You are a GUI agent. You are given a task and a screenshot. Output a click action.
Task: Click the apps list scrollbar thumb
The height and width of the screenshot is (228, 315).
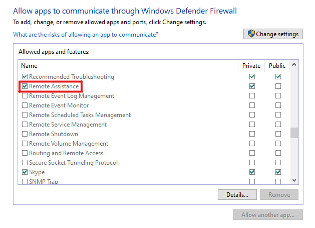click(x=294, y=133)
